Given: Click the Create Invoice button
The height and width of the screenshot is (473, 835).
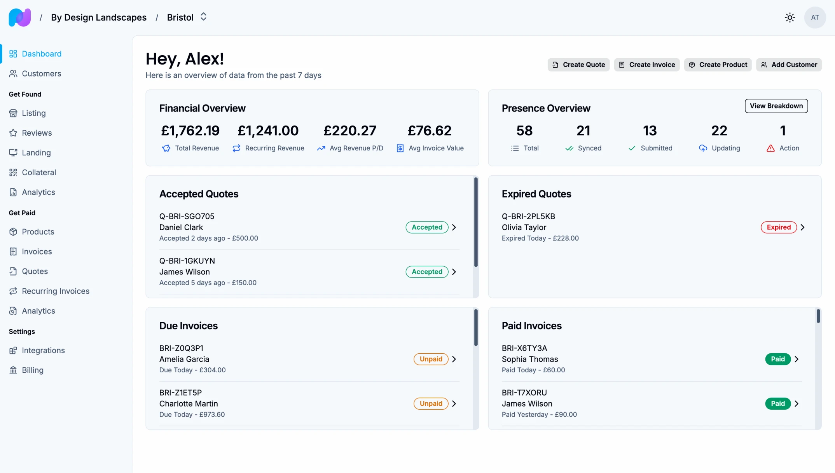Looking at the screenshot, I should click(646, 65).
